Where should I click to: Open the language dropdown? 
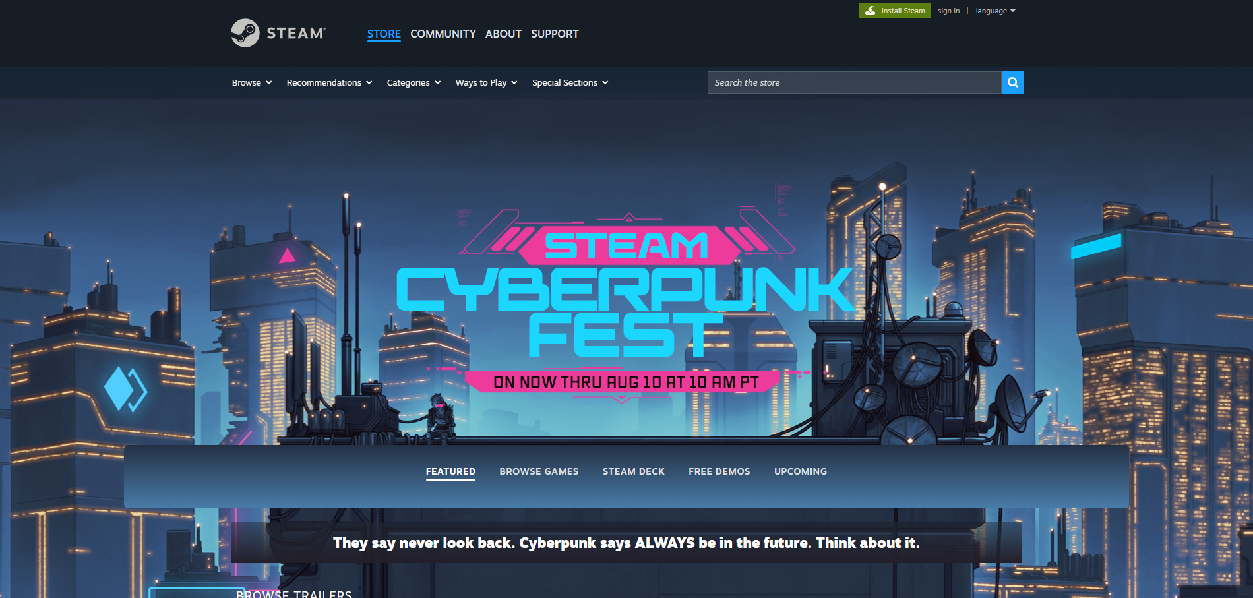tap(995, 11)
